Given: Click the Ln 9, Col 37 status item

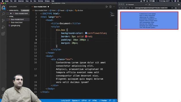Looking at the screenshot, I should (66, 101).
